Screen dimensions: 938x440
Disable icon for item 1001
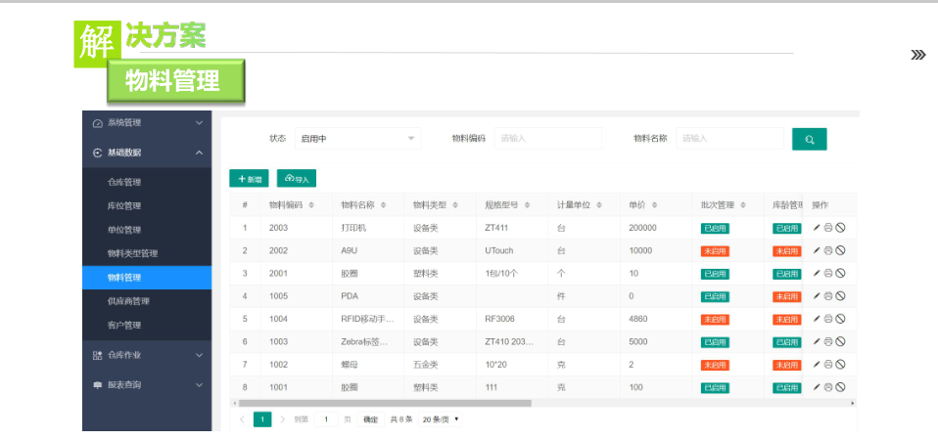840,387
